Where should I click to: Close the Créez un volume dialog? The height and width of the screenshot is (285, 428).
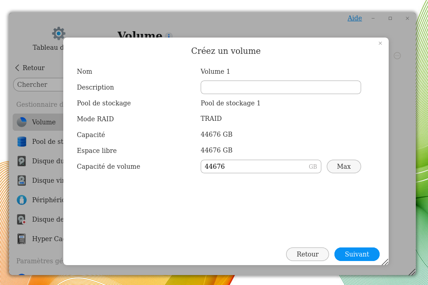[380, 43]
